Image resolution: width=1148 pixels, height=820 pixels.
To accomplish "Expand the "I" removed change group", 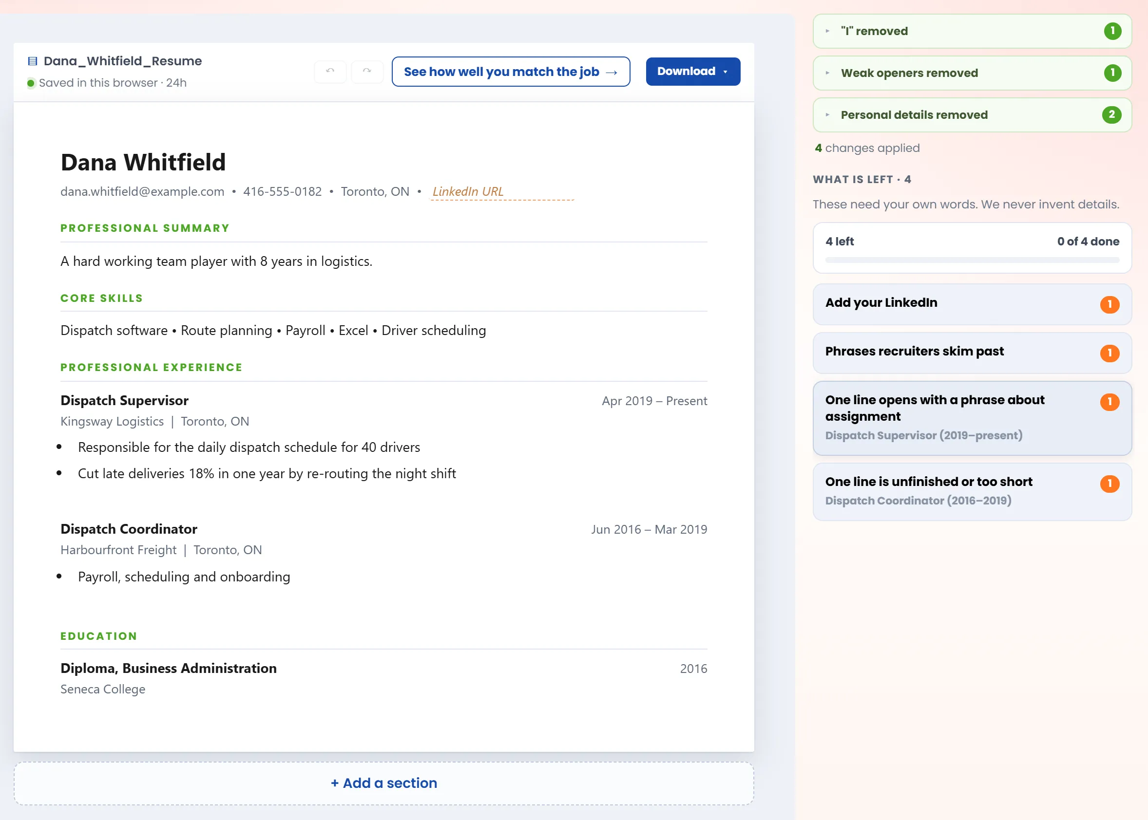I will pyautogui.click(x=972, y=31).
